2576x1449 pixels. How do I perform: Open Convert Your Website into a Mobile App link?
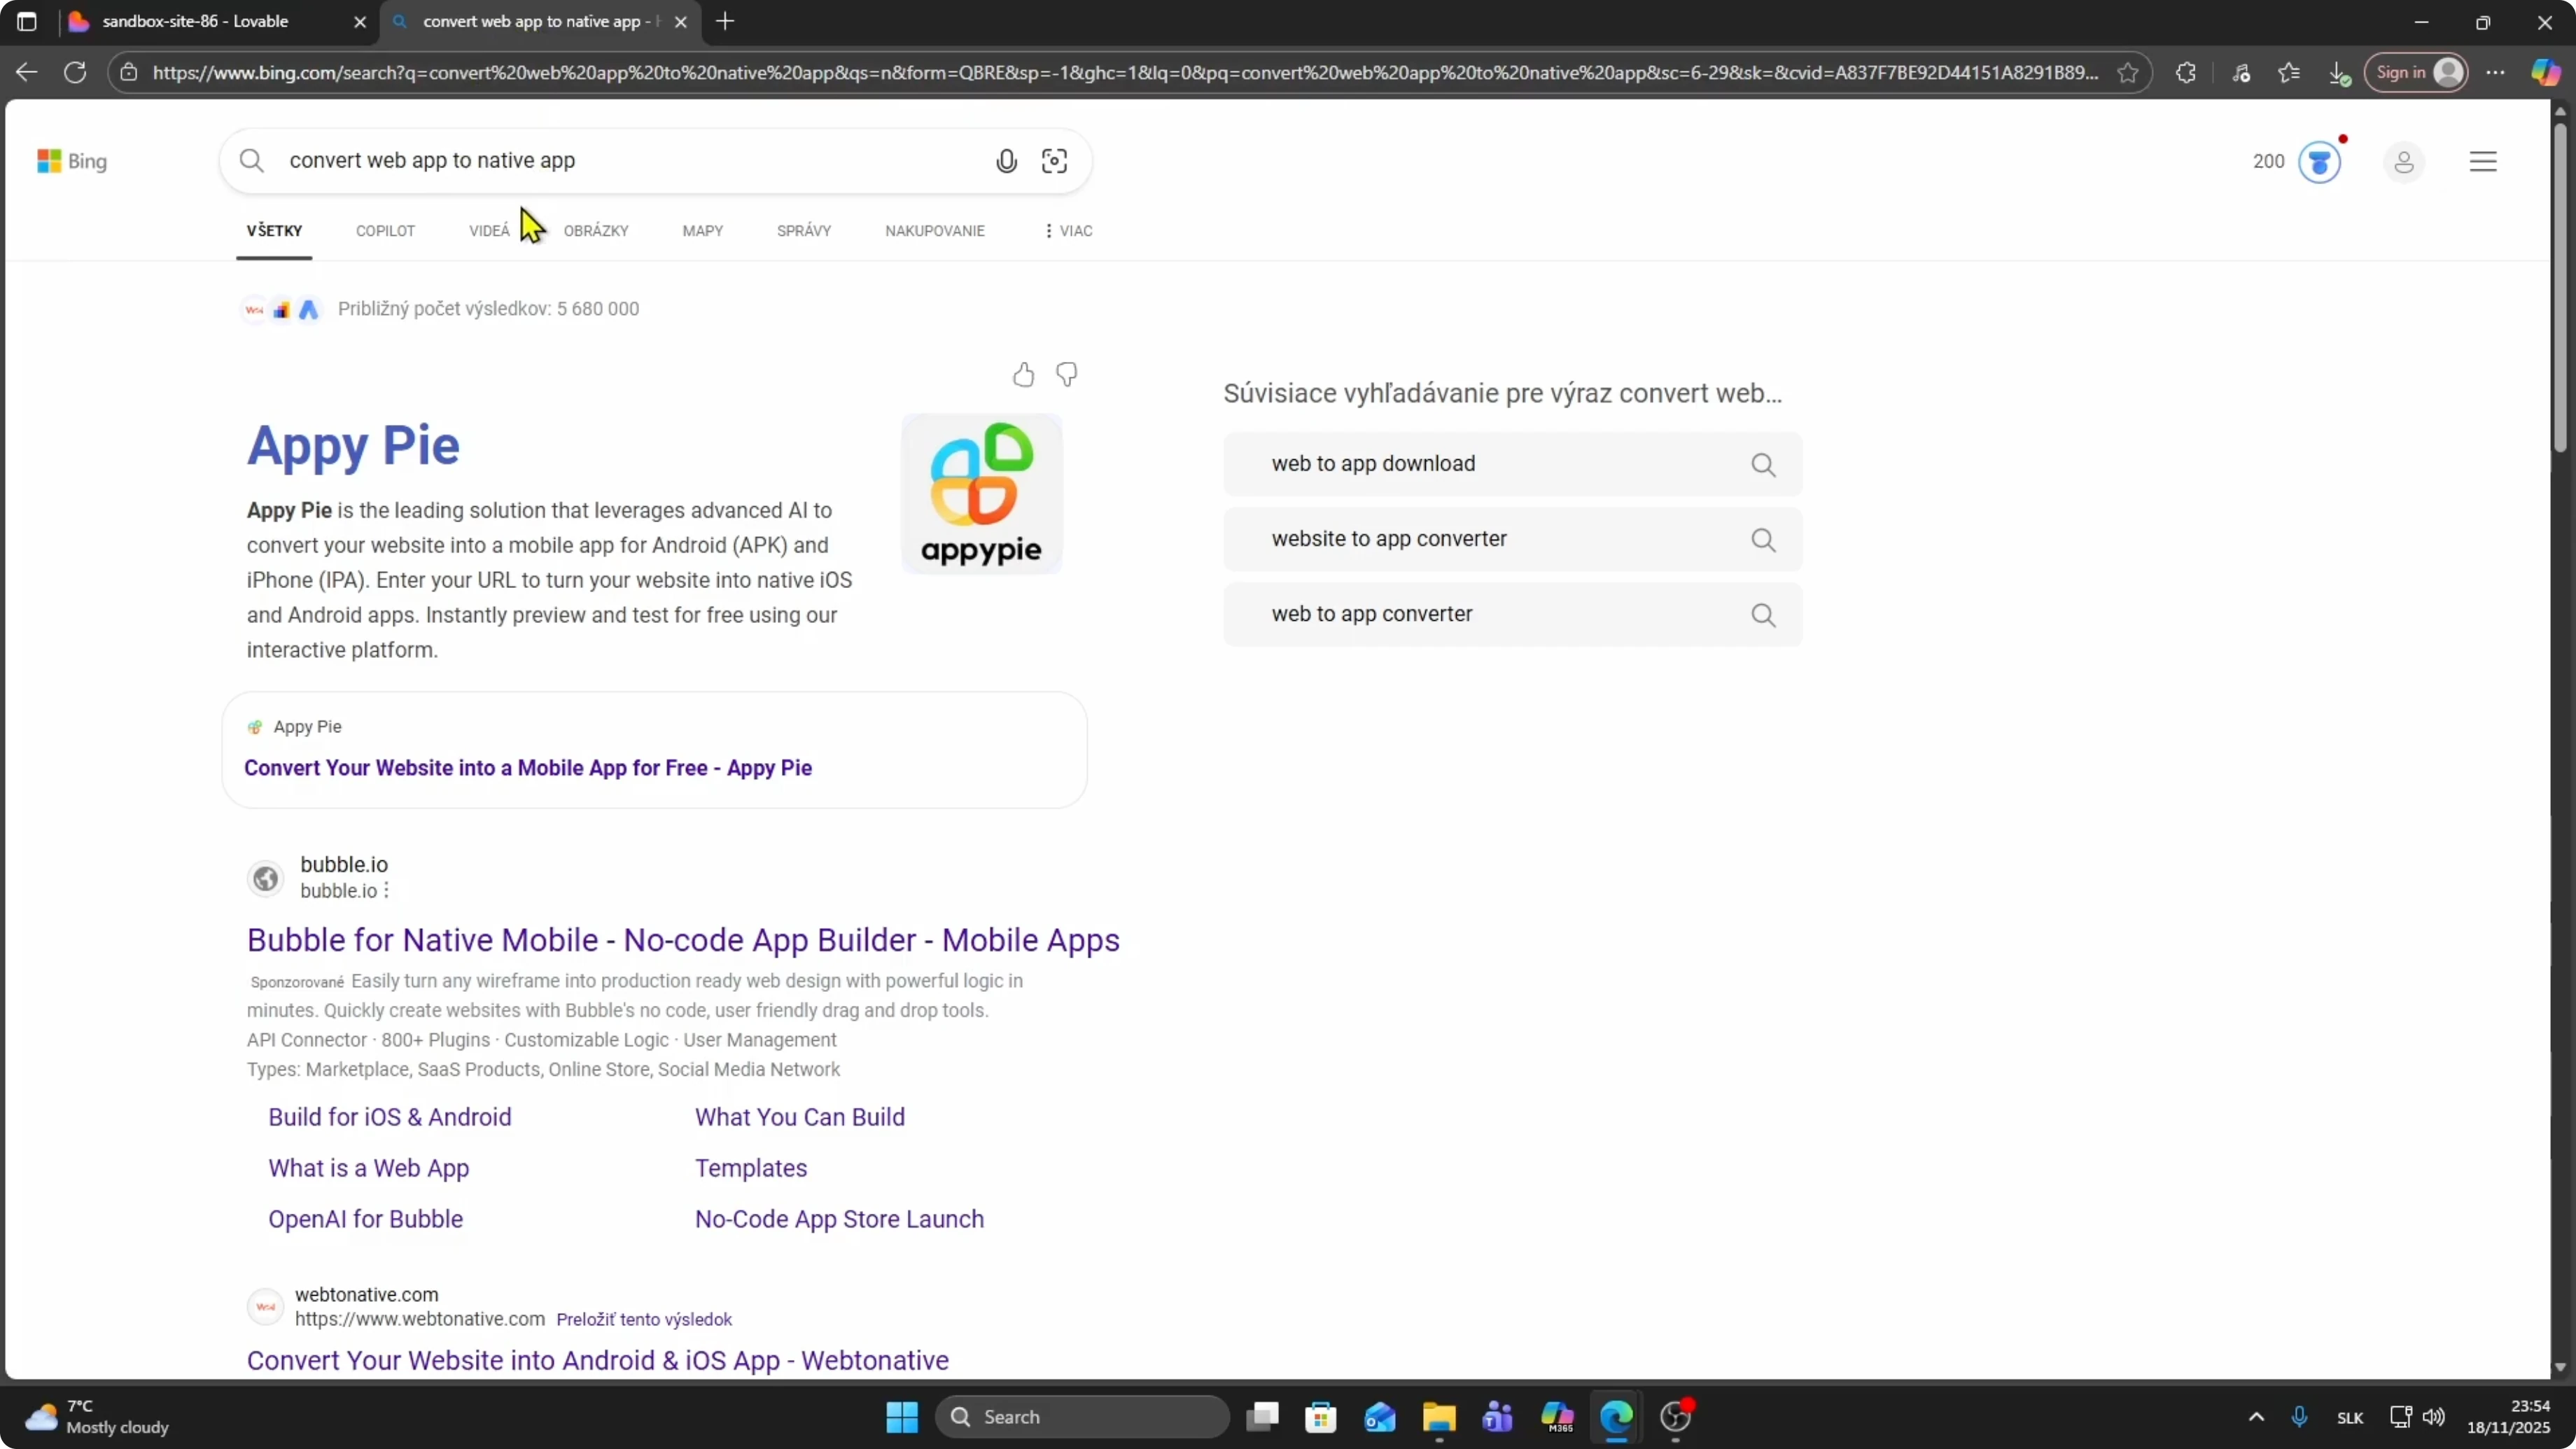click(528, 768)
